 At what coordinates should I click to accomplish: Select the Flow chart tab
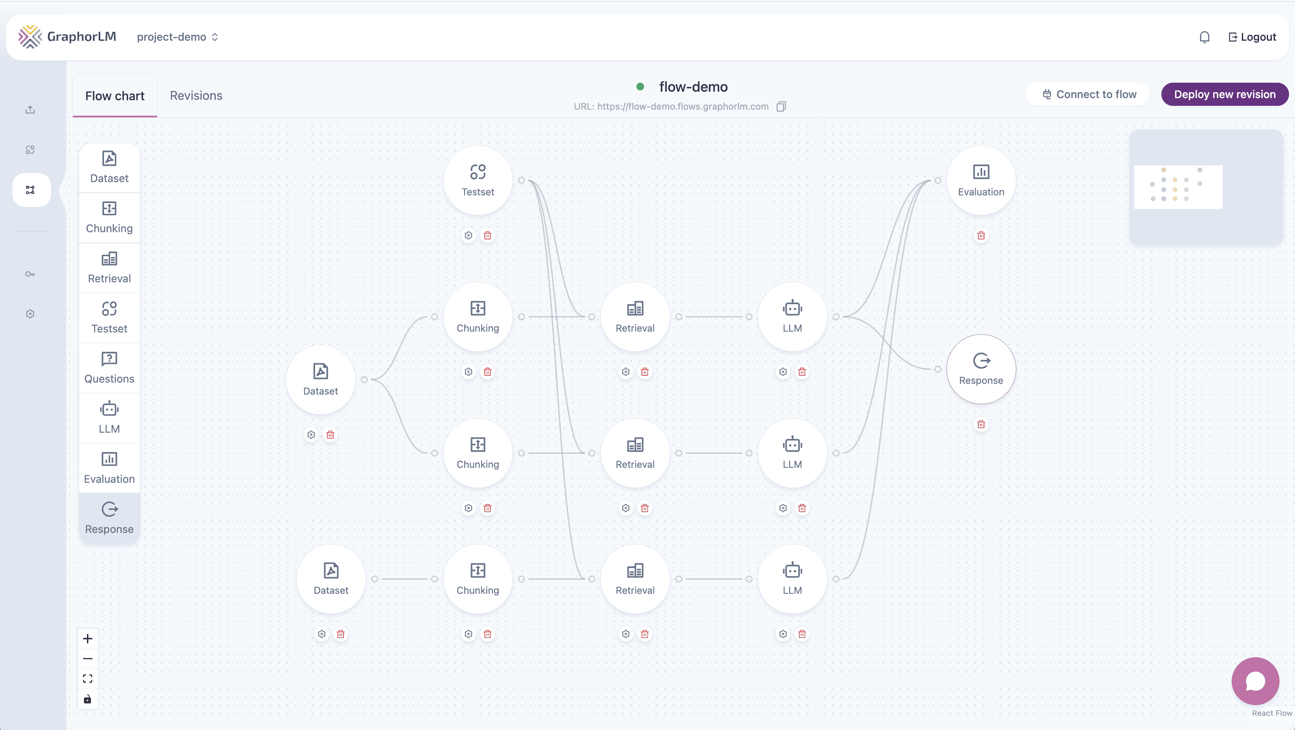(115, 96)
